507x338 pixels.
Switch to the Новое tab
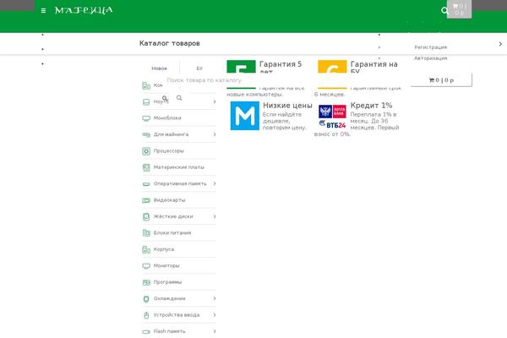tap(160, 68)
